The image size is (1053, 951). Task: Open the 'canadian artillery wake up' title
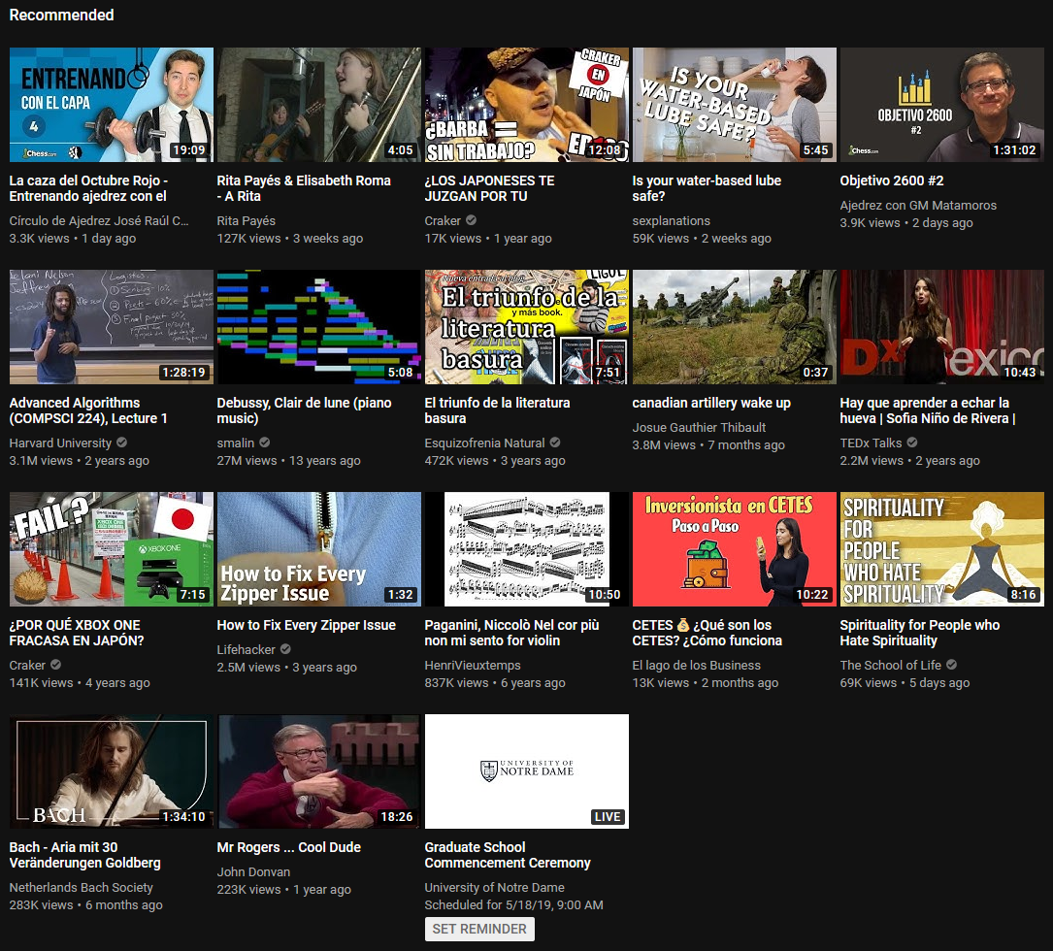pos(711,403)
